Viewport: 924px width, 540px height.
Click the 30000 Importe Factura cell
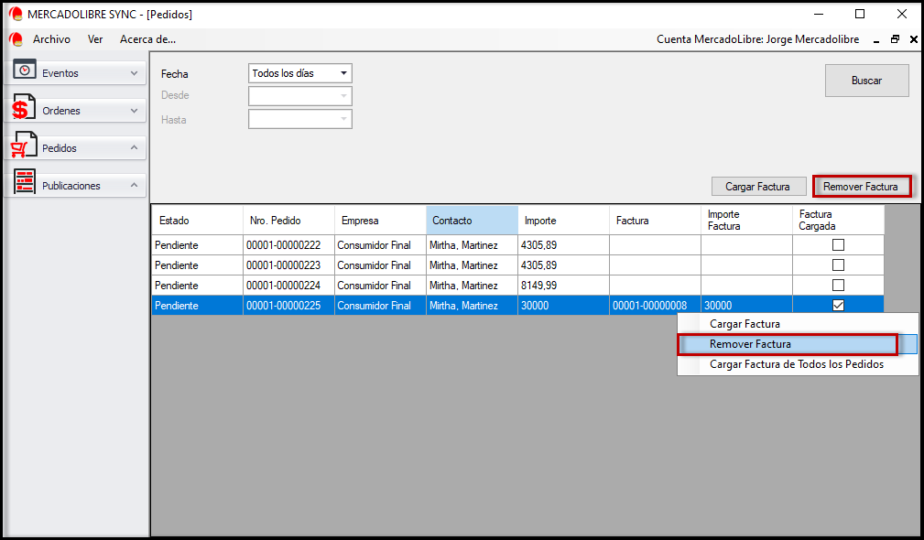point(746,305)
